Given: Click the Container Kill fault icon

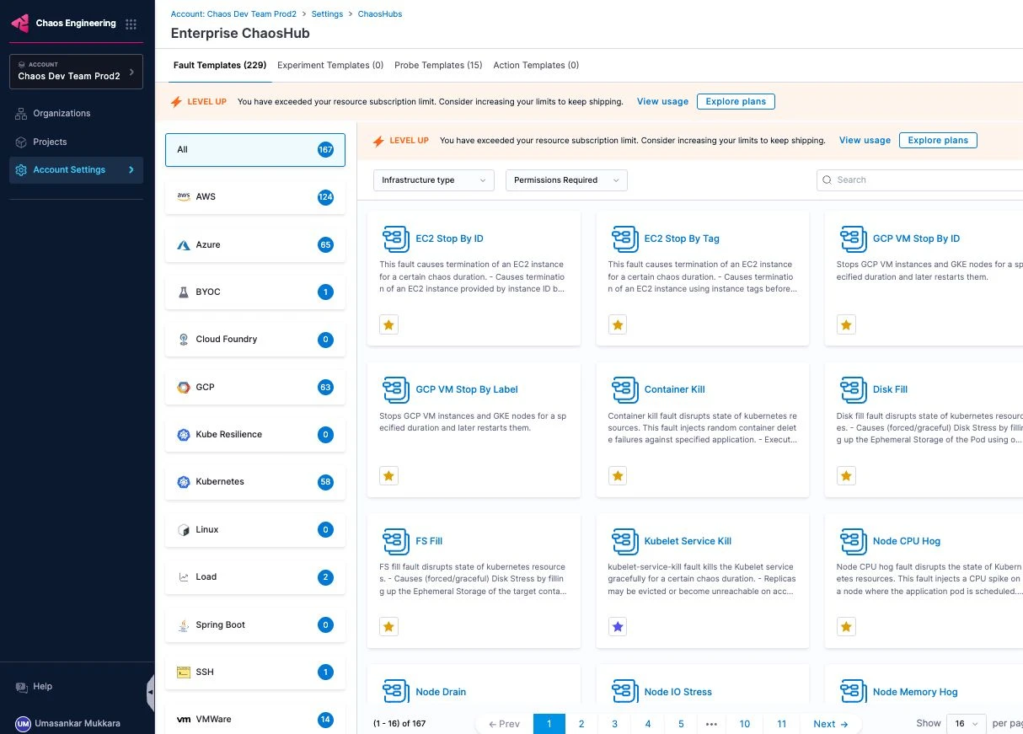Looking at the screenshot, I should [x=624, y=389].
